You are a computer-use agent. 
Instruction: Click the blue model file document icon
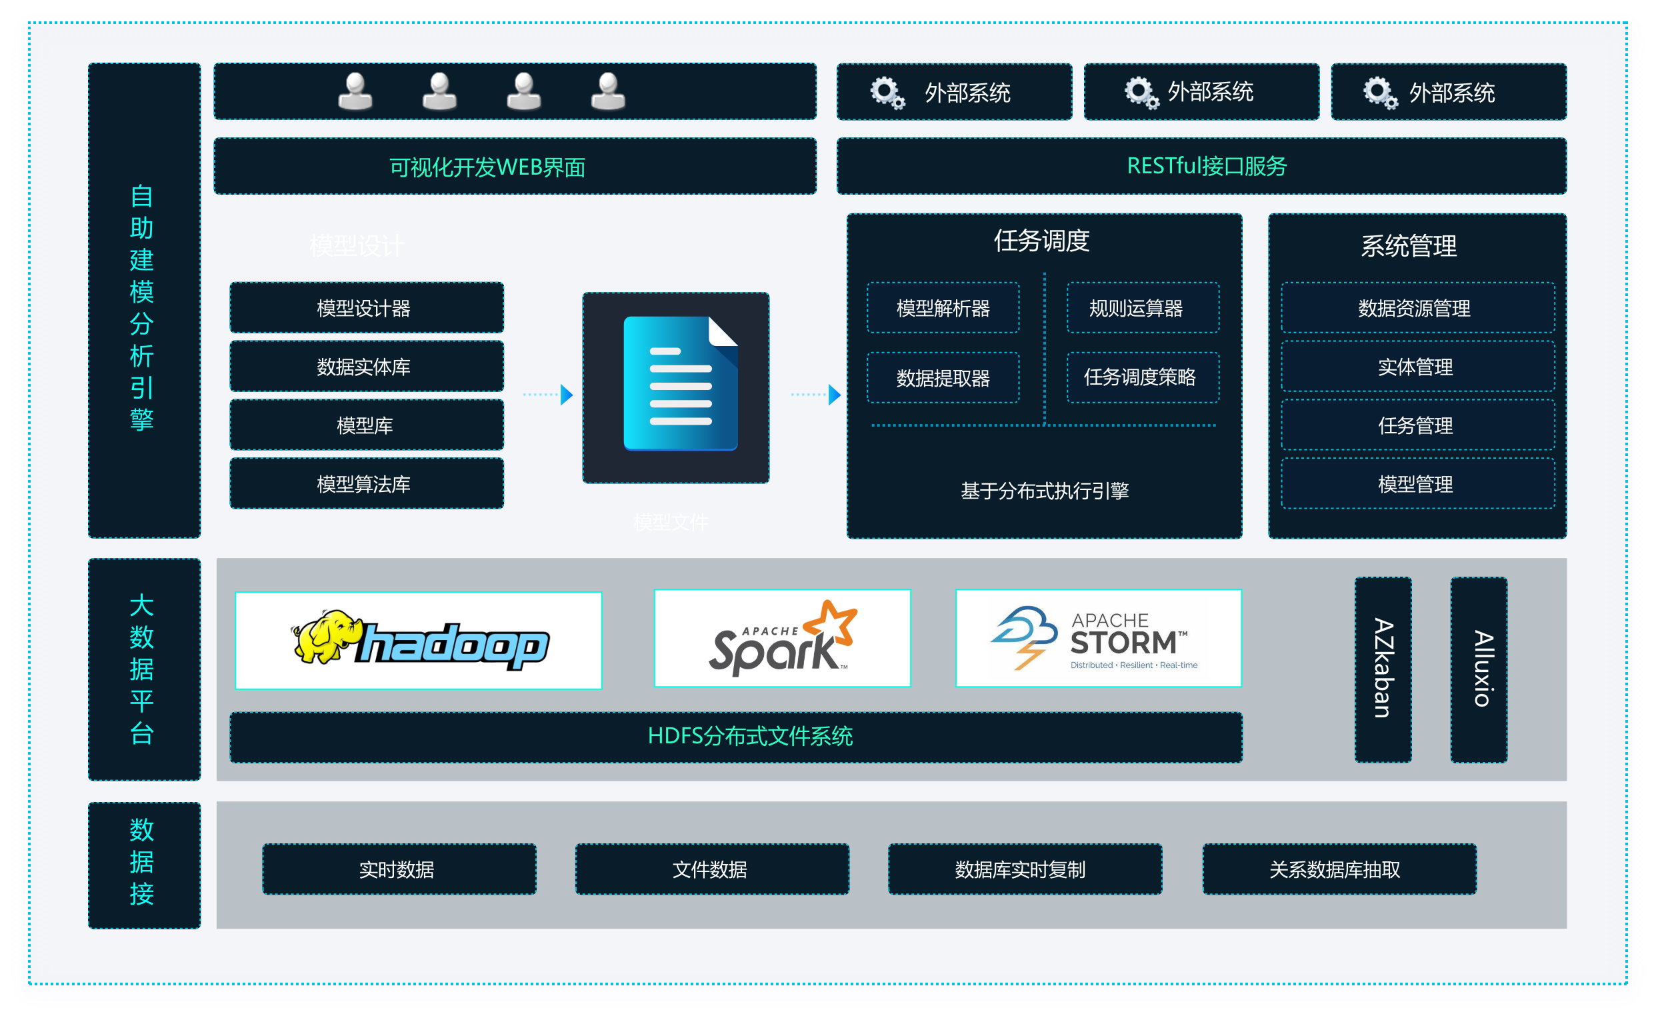coord(680,383)
